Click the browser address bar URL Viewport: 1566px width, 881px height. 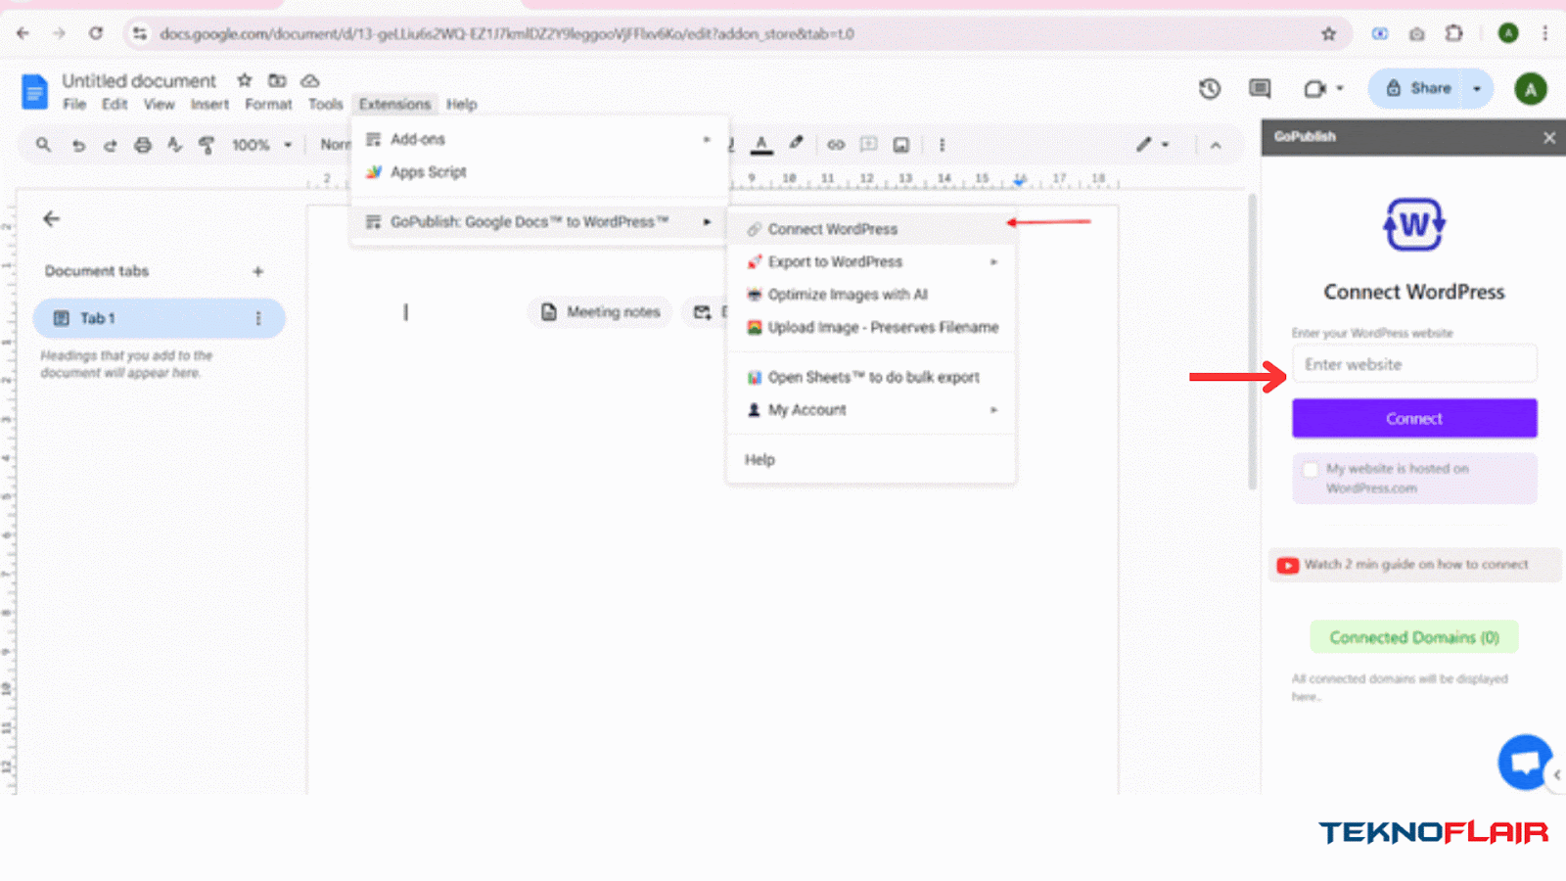507,34
